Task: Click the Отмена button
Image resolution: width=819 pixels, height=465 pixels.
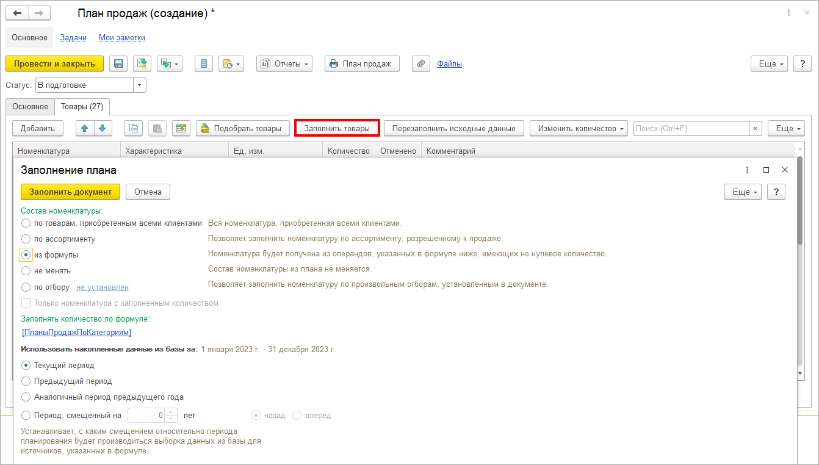Action: click(148, 192)
